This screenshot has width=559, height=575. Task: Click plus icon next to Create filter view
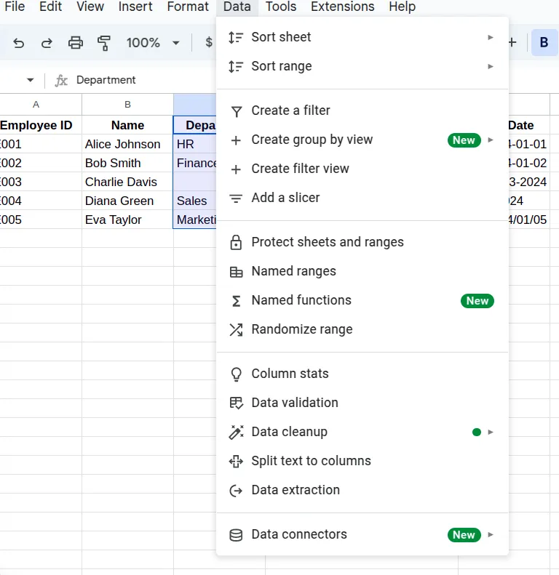tap(236, 169)
